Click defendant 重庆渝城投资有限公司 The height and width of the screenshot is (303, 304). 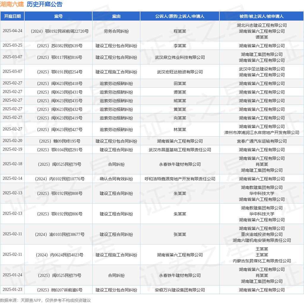(262, 234)
